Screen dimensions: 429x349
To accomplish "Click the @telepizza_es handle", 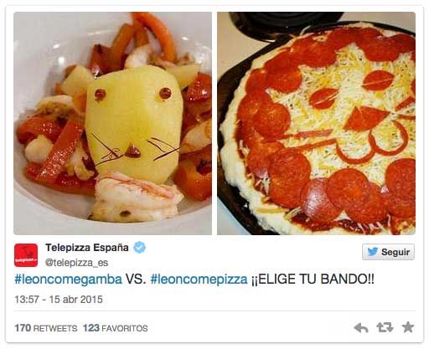I will (76, 263).
